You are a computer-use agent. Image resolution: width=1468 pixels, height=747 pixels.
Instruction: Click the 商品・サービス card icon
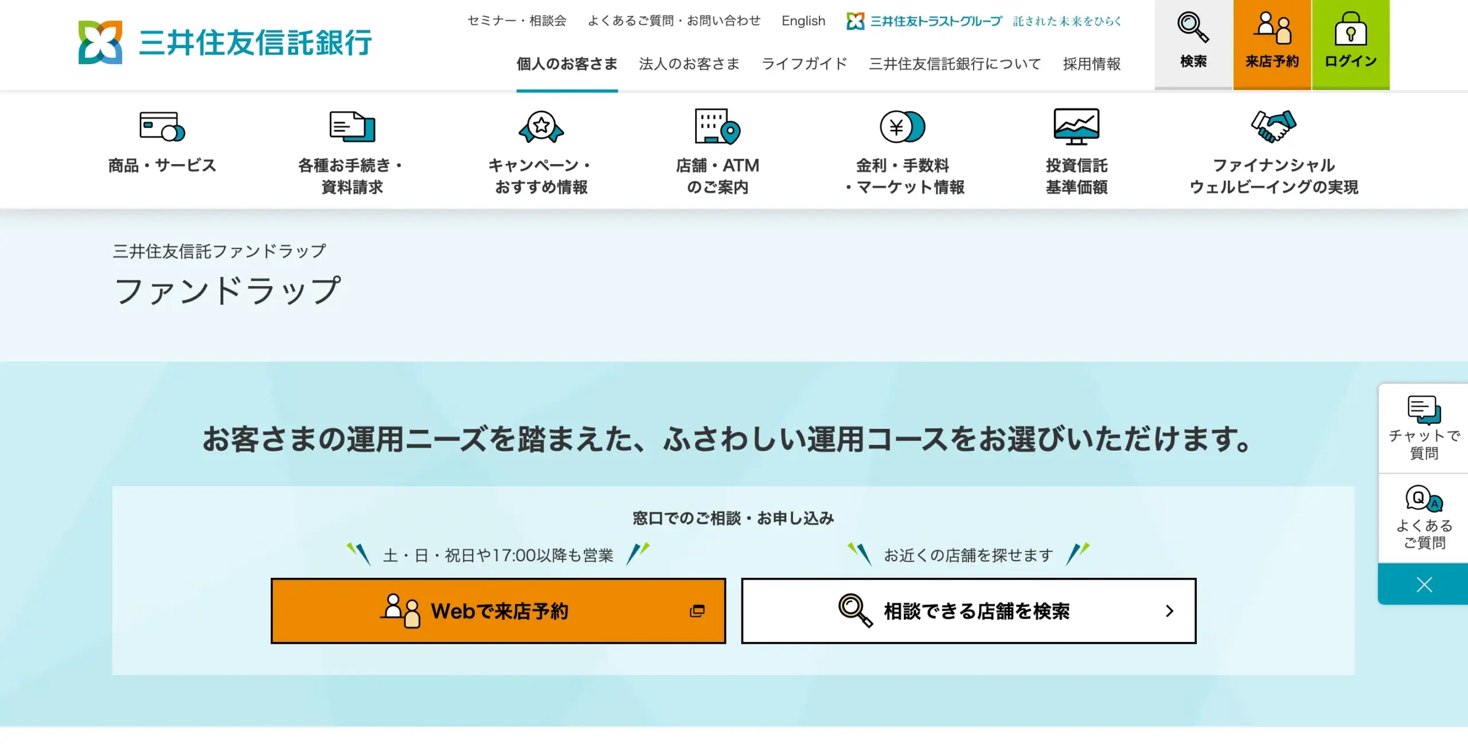tap(162, 126)
